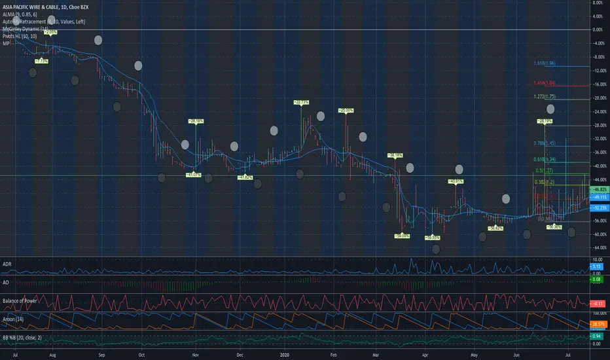Click the -7.73% pivot low label

coord(42,61)
